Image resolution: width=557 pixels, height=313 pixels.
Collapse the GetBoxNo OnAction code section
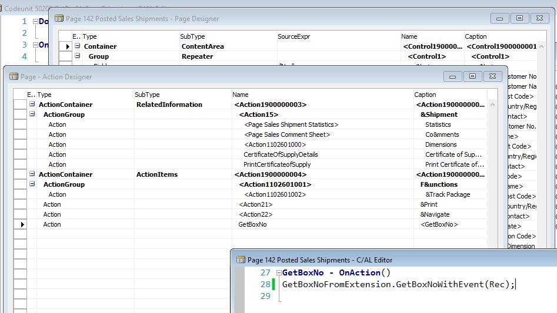[x=278, y=273]
